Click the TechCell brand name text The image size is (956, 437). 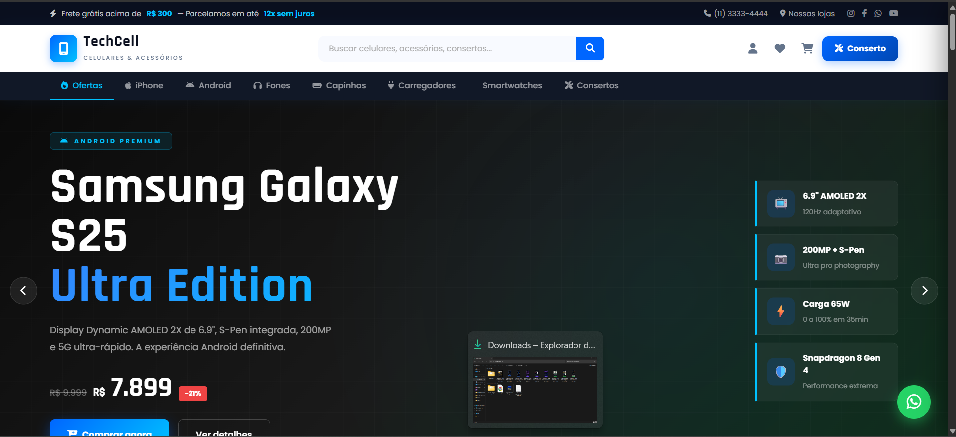[111, 41]
